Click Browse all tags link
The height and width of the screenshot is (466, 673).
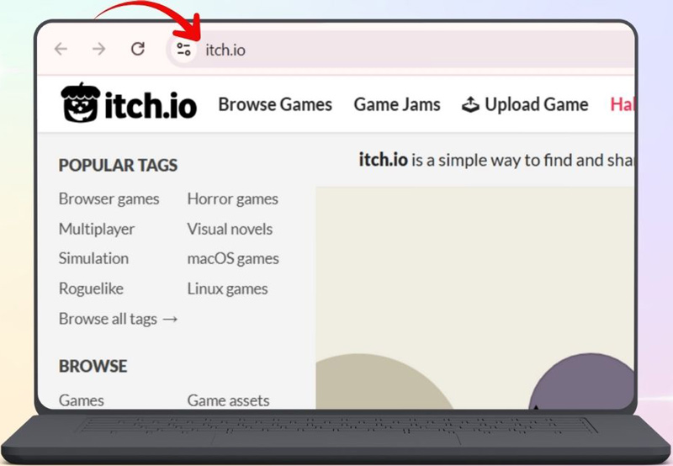[118, 319]
